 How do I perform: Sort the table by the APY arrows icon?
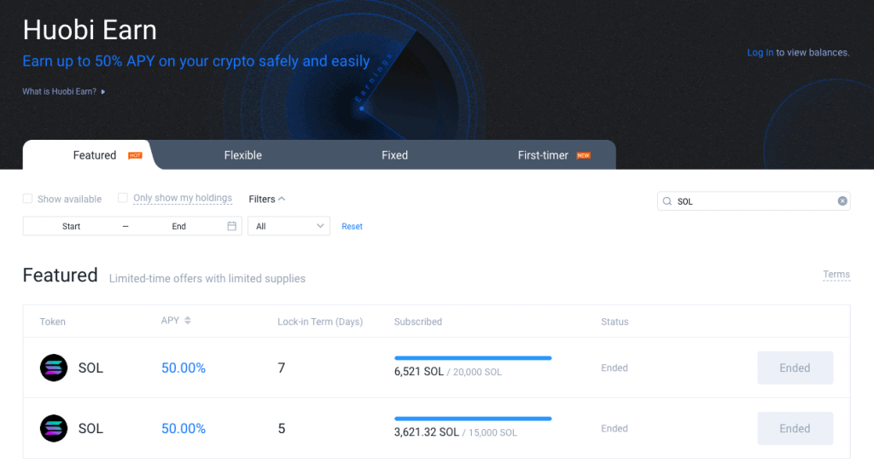187,321
